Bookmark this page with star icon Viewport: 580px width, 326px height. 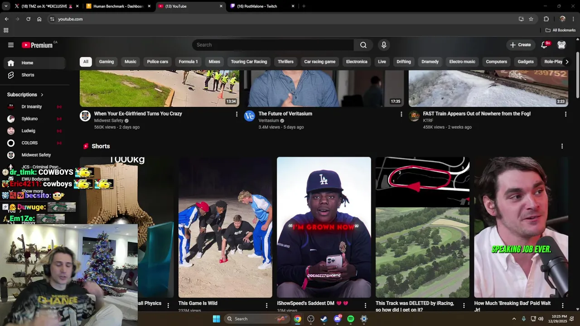pos(531,19)
